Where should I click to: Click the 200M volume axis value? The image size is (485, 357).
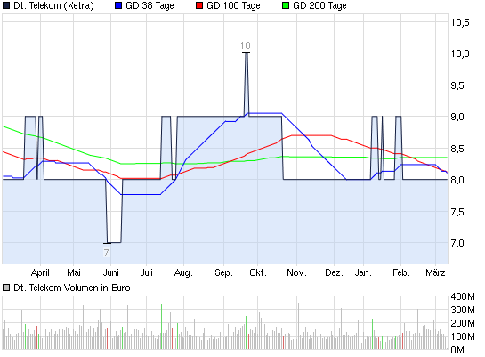point(463,323)
